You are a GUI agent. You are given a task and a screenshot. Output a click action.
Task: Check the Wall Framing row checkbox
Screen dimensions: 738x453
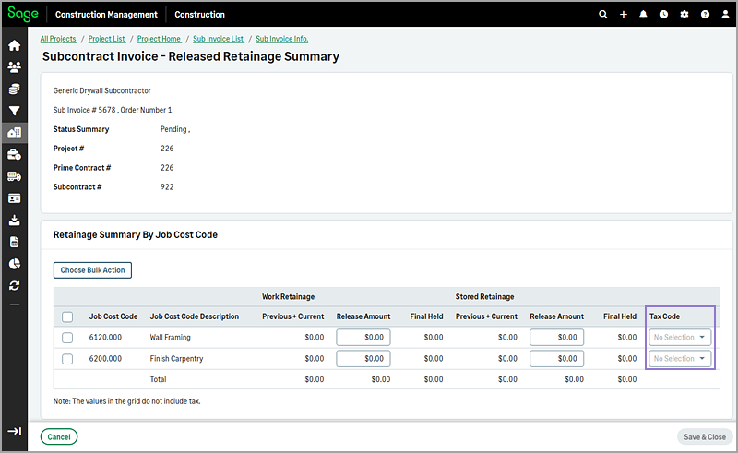(x=67, y=338)
